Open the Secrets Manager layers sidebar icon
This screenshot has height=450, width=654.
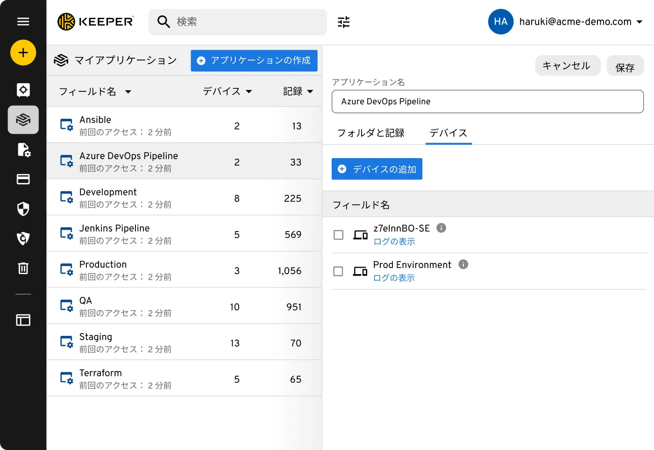23,120
